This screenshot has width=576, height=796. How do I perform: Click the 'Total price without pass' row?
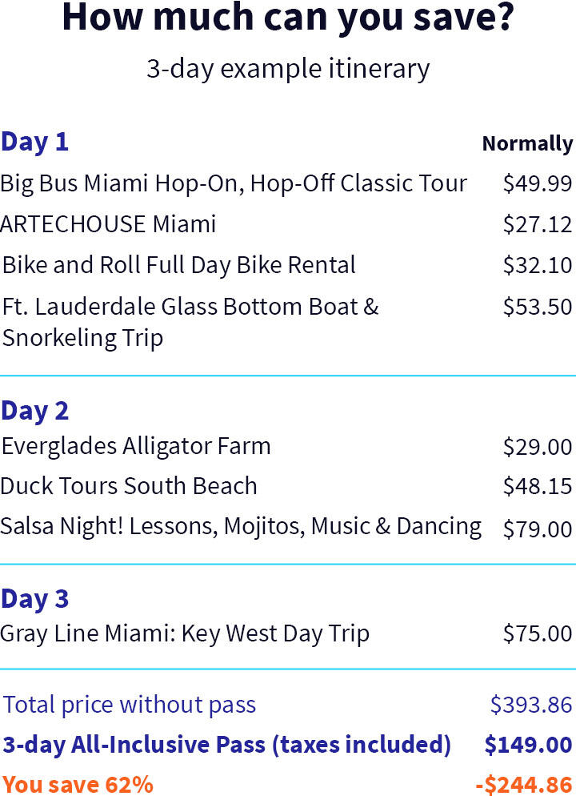click(287, 706)
